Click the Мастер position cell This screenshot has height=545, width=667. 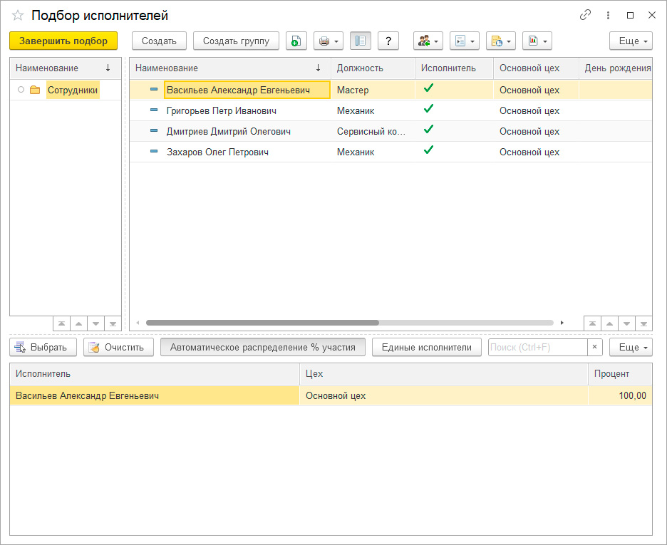[373, 90]
